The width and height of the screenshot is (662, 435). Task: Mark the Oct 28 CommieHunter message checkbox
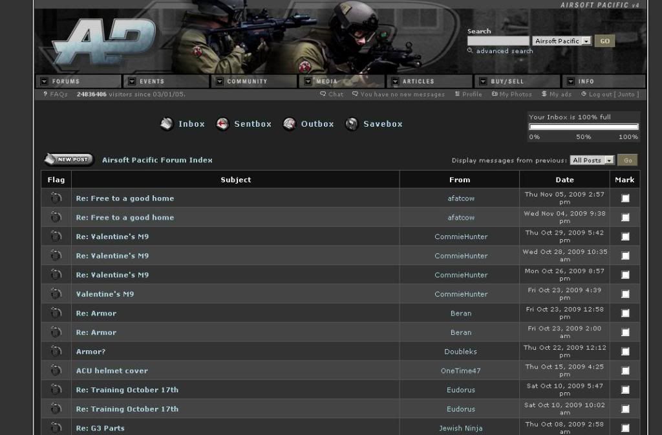point(625,256)
